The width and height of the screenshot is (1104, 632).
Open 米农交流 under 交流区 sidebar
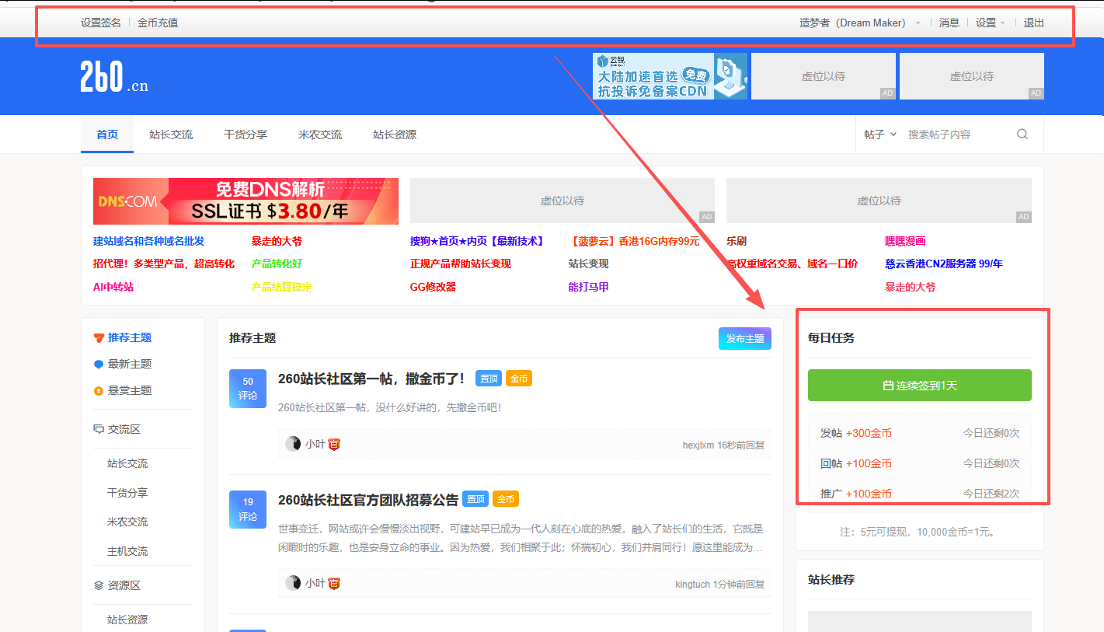click(127, 522)
